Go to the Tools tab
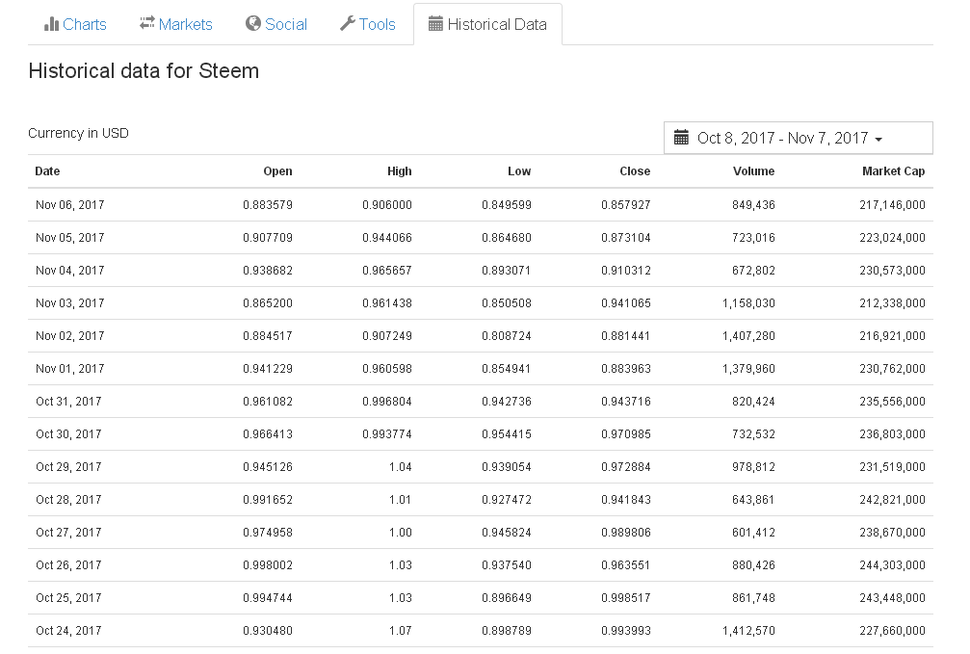The width and height of the screenshot is (970, 654). (x=368, y=24)
